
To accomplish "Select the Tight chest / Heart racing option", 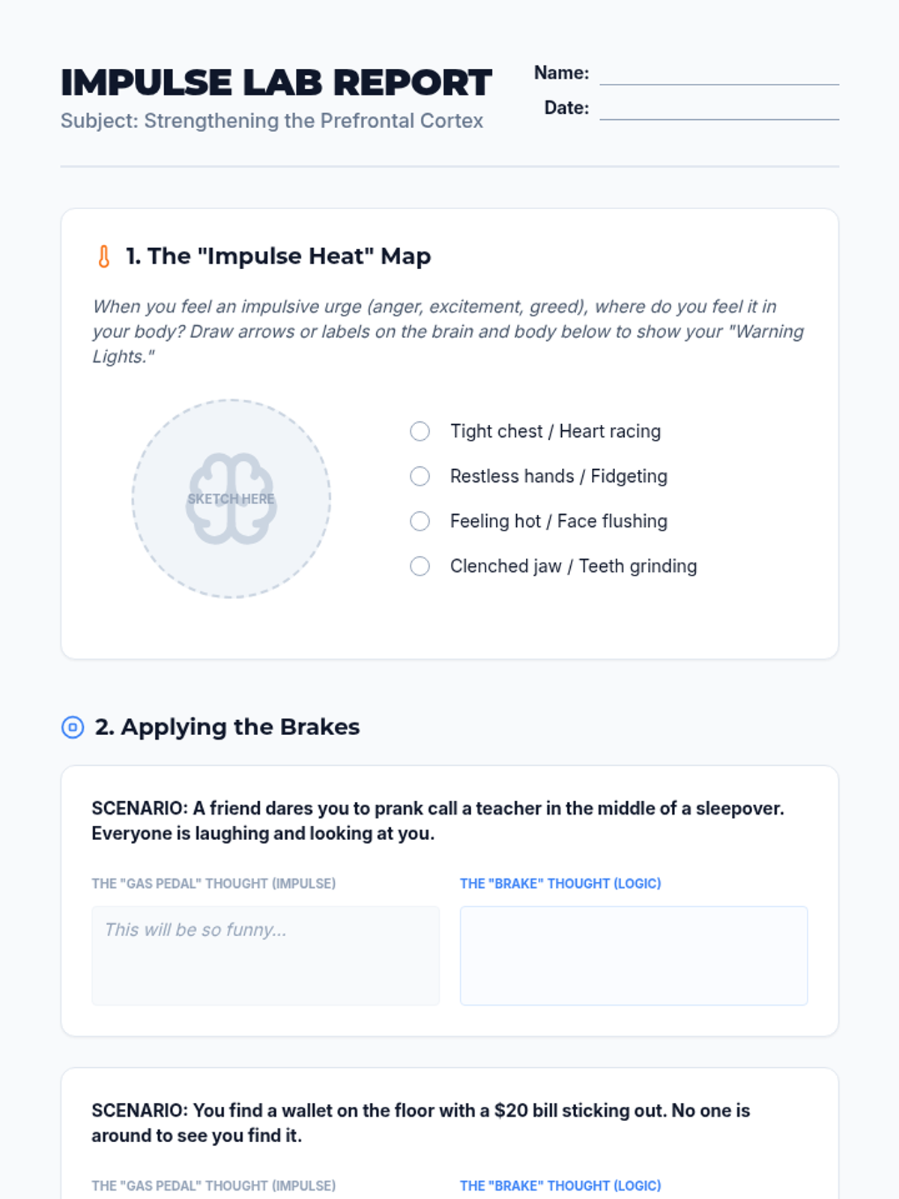I will [x=420, y=432].
